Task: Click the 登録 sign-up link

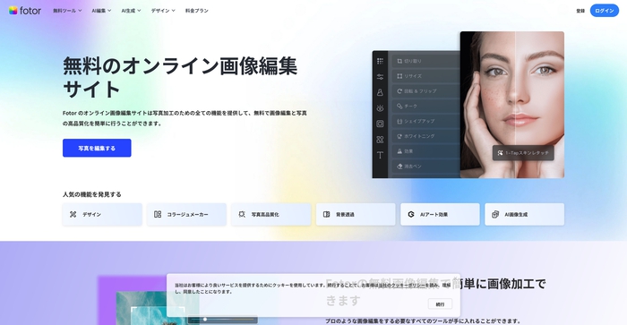Action: tap(580, 11)
